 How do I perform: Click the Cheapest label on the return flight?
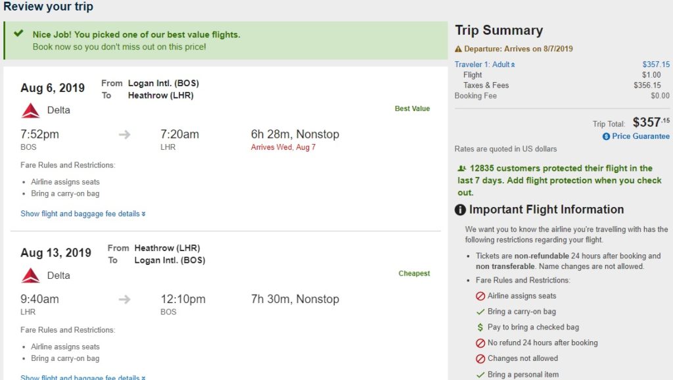click(x=414, y=273)
